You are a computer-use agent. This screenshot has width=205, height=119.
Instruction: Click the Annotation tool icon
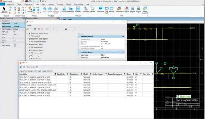point(100,9)
